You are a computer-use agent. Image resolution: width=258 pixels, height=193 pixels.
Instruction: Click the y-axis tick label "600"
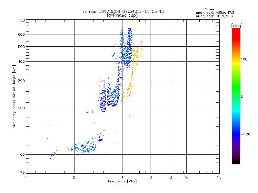click(22, 34)
